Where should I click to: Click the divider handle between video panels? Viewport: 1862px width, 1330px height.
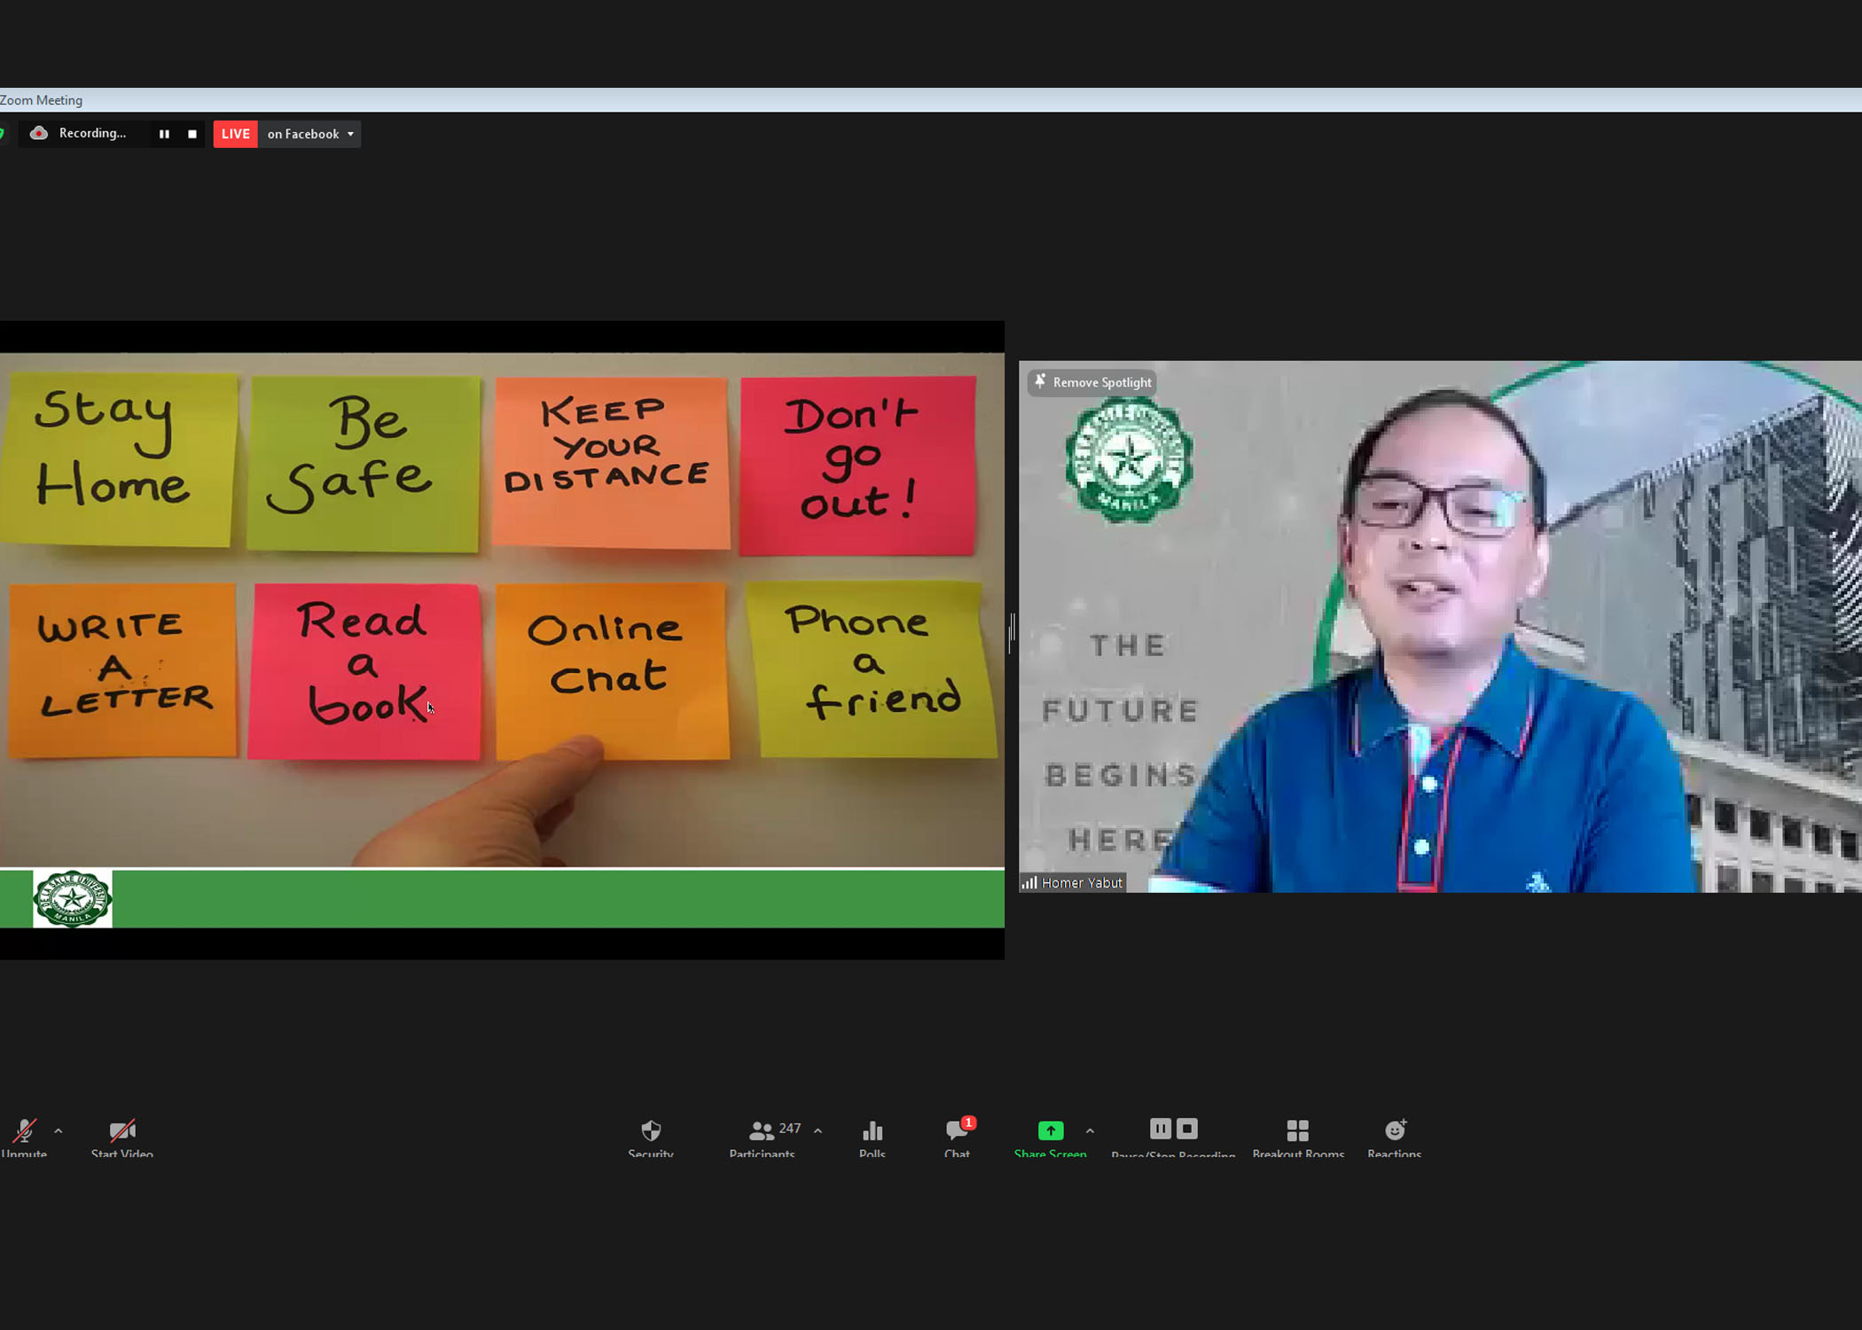[x=1011, y=632]
